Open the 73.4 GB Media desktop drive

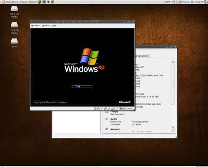[x=15, y=28]
